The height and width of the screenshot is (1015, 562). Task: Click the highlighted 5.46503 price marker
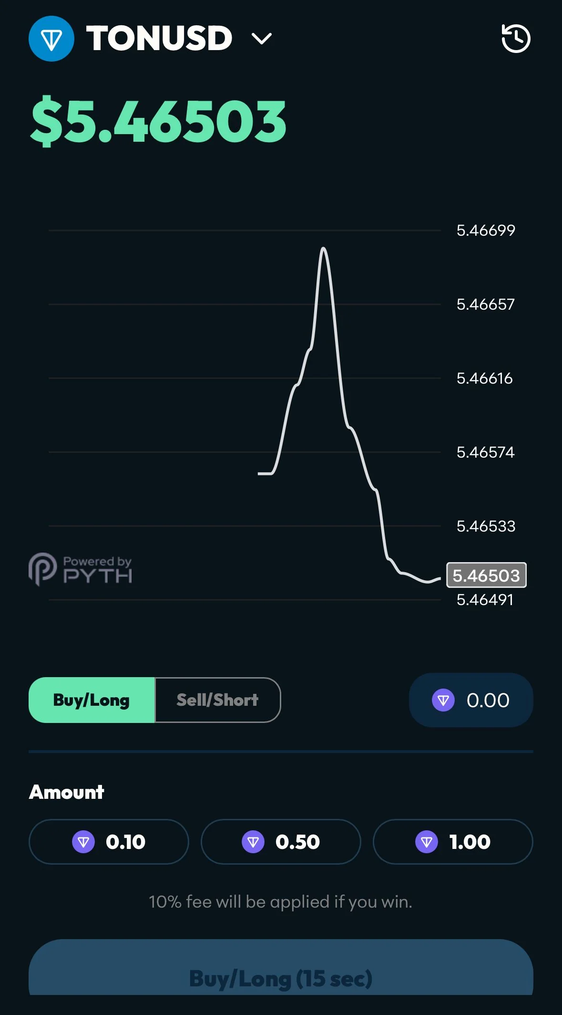coord(486,575)
